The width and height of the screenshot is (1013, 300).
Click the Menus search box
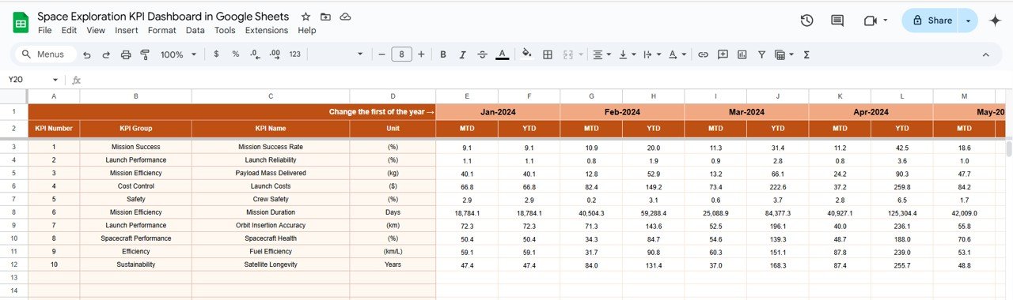(44, 54)
